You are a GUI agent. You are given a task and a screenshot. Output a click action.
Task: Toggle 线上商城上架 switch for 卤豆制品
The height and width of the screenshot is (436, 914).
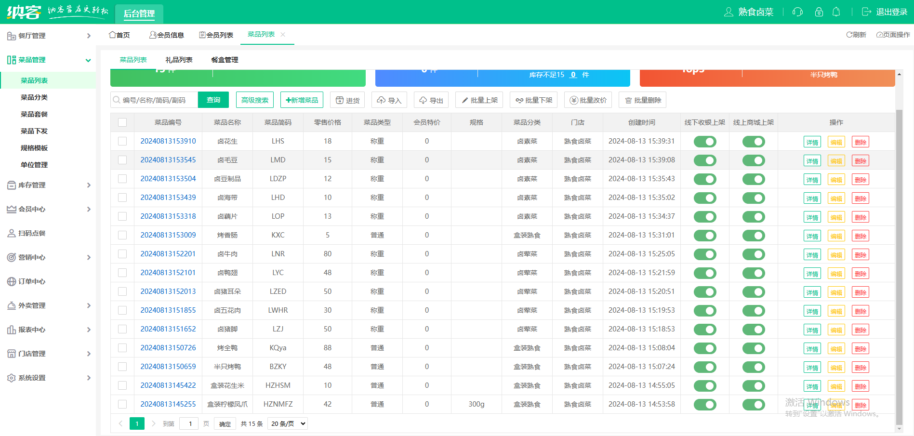(754, 179)
